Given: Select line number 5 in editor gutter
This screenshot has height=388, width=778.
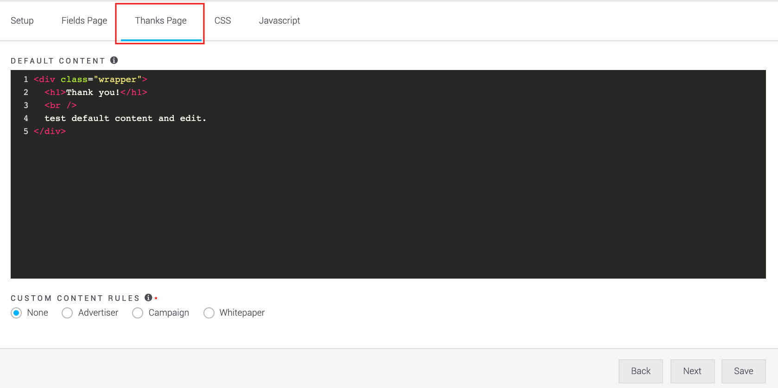Looking at the screenshot, I should (26, 131).
